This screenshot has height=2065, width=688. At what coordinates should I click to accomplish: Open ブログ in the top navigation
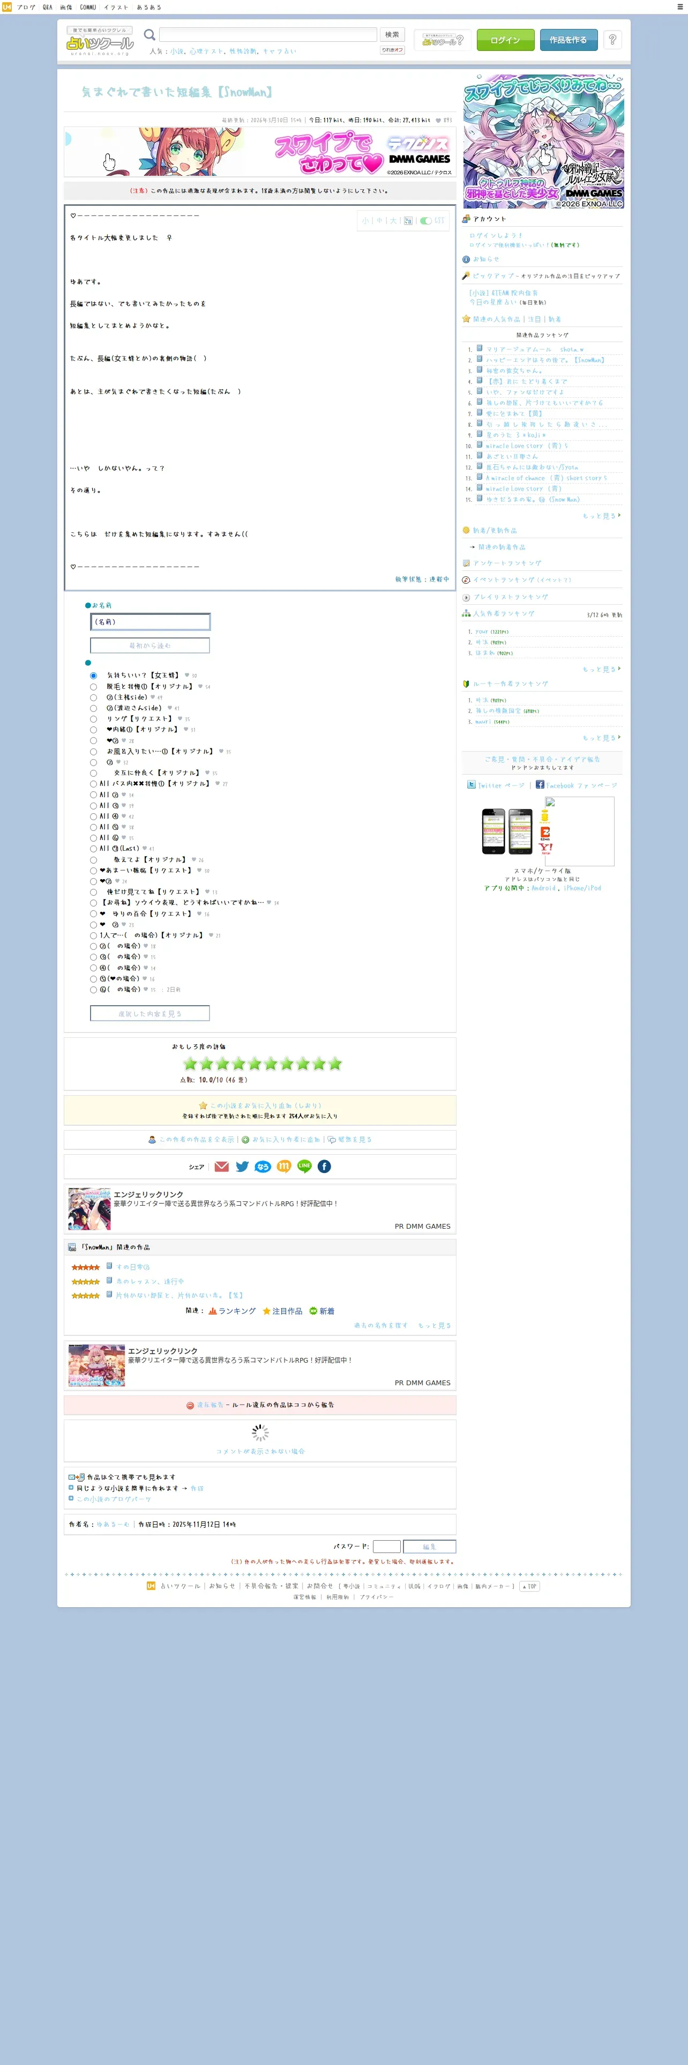(26, 7)
